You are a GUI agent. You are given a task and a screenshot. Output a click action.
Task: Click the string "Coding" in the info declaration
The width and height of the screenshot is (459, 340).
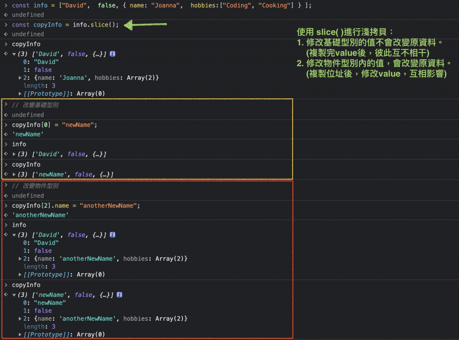[237, 5]
